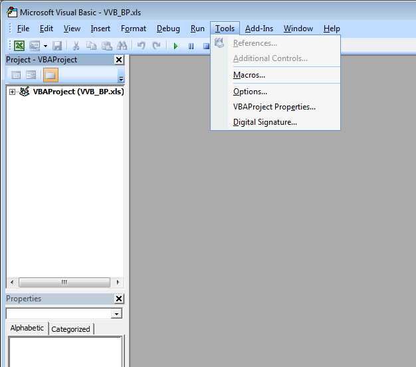Screen dimensions: 416x367
Task: Click the View Code icon in Project panel
Action: click(x=16, y=75)
